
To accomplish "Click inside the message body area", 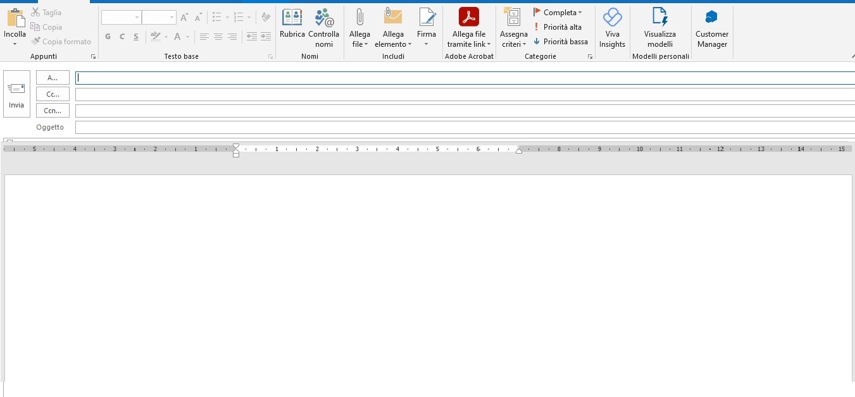I will 428,278.
